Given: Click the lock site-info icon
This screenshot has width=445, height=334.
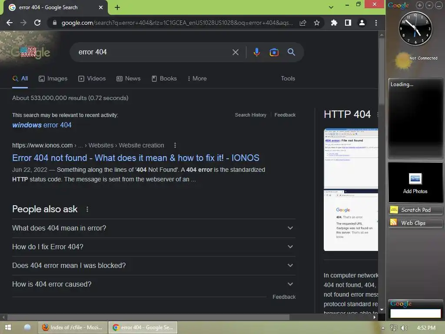Looking at the screenshot, I should 55,23.
